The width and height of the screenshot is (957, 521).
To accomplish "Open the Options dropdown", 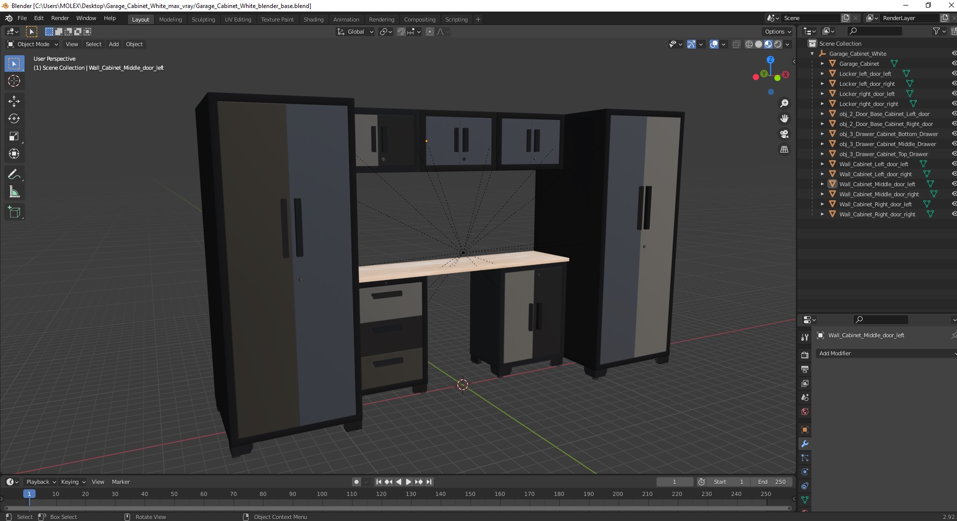I will pyautogui.click(x=778, y=32).
